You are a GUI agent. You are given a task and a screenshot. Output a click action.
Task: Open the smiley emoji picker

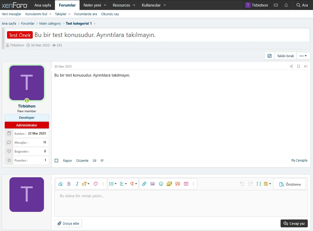161,184
